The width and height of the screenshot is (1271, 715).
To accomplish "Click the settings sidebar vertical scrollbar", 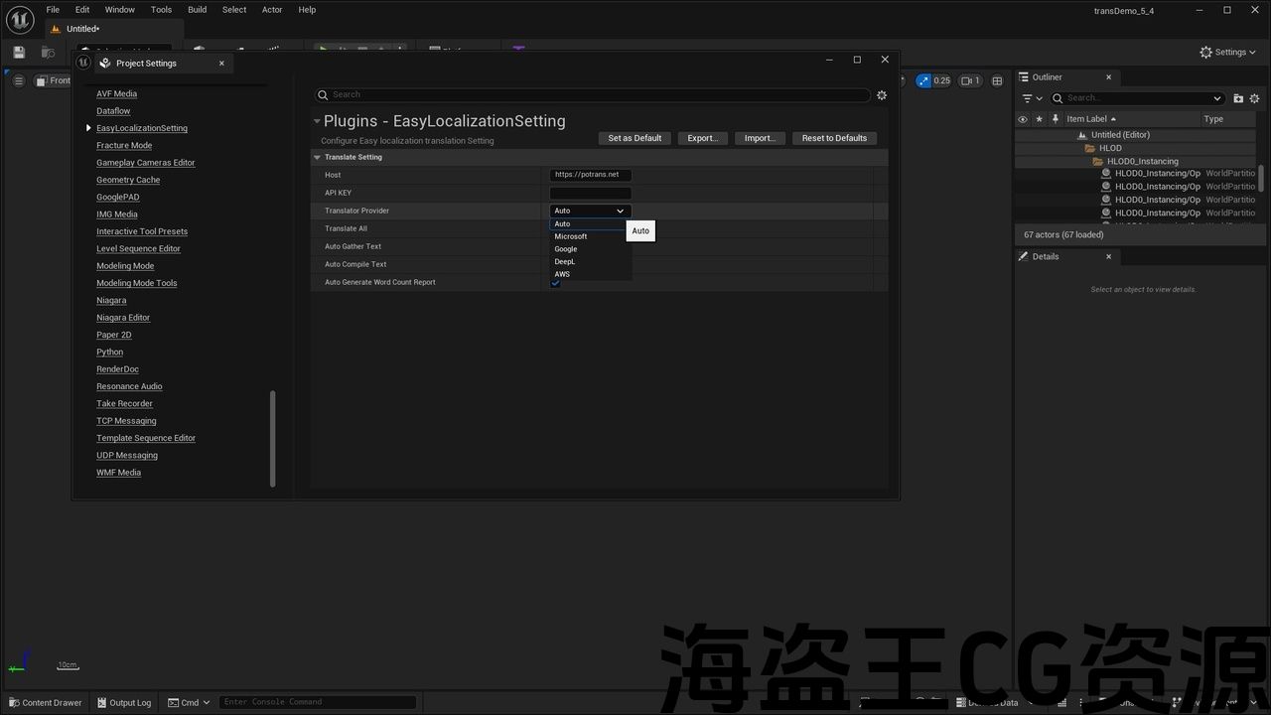I will [273, 437].
